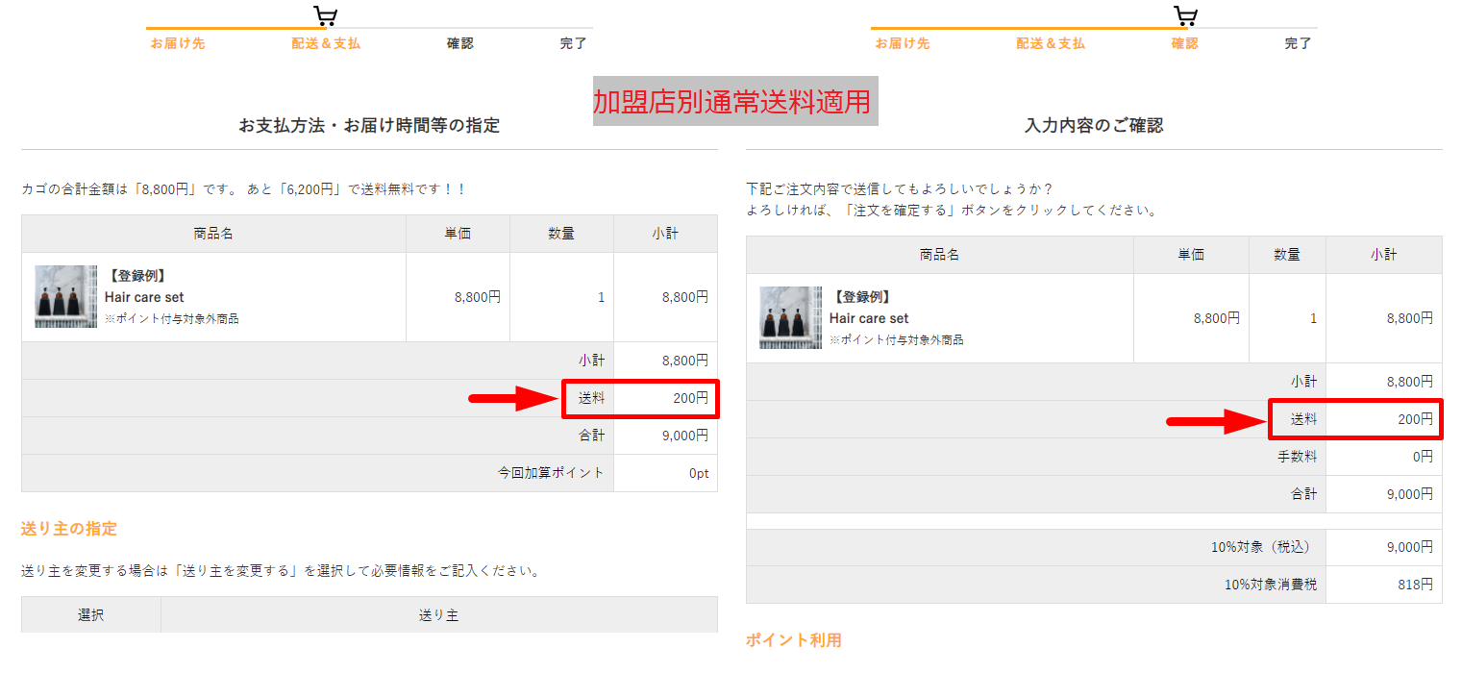The image size is (1462, 673).
Task: Click 数量 column header on confirmation page
Action: pos(1287,255)
